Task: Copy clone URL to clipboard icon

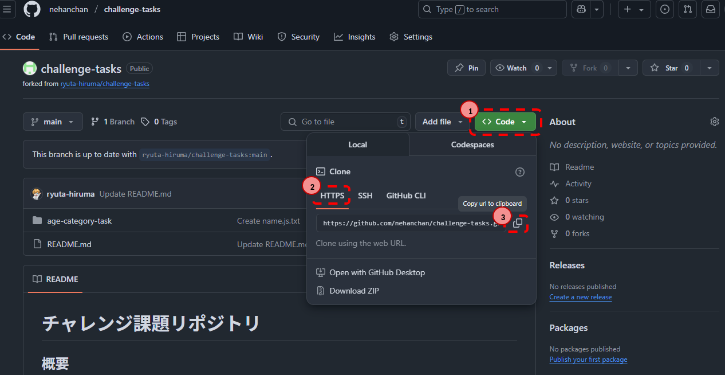Action: [518, 223]
